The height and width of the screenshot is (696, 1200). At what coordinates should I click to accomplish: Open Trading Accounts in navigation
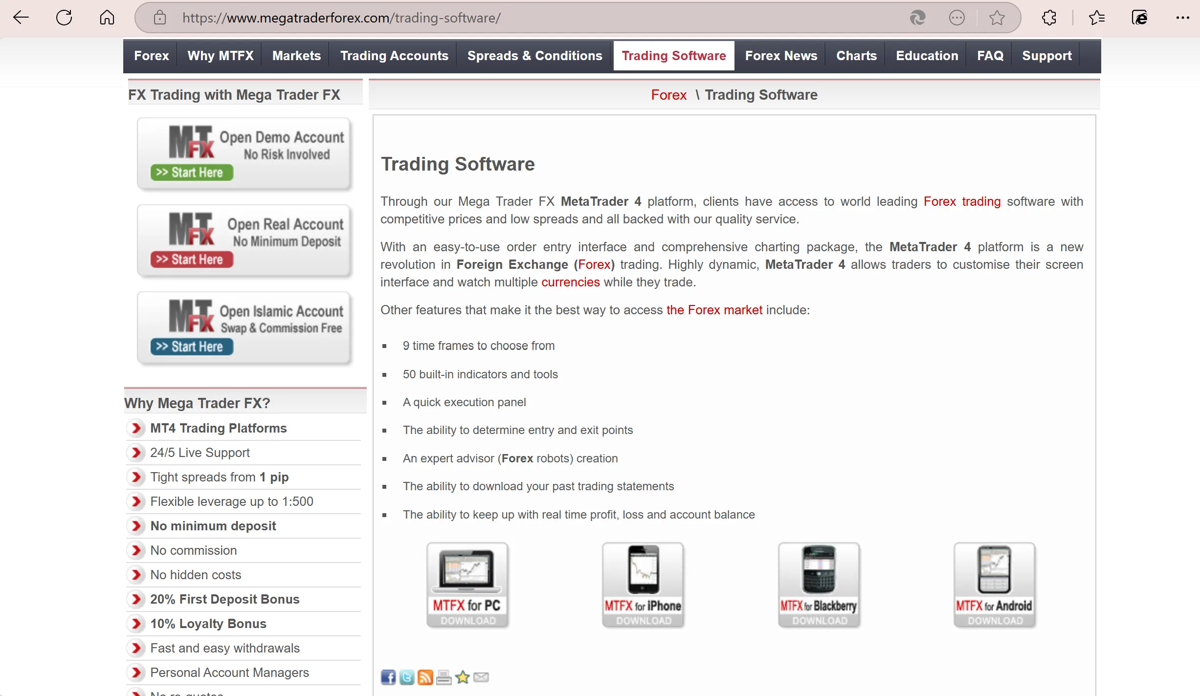(394, 56)
